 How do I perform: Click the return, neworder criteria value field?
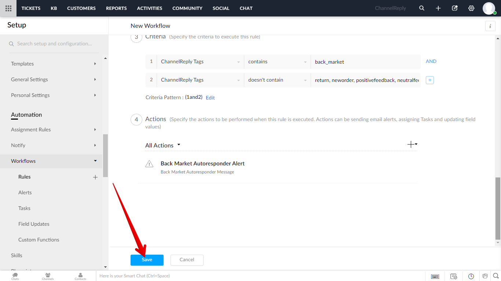coord(365,80)
